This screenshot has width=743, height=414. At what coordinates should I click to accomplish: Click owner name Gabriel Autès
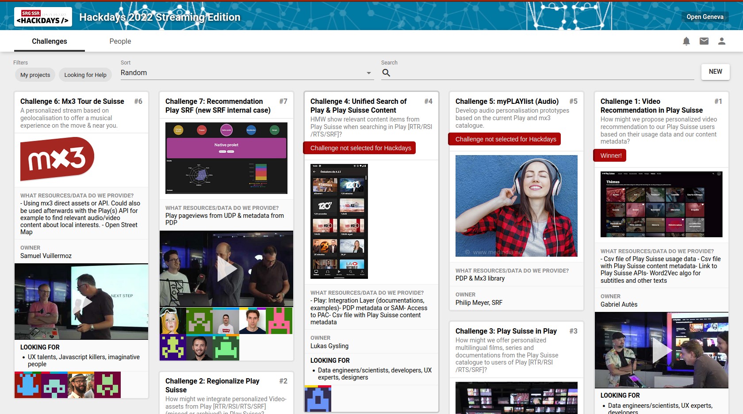pos(619,304)
